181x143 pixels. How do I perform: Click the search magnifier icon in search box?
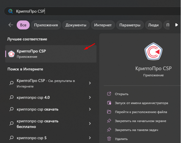[10, 11]
